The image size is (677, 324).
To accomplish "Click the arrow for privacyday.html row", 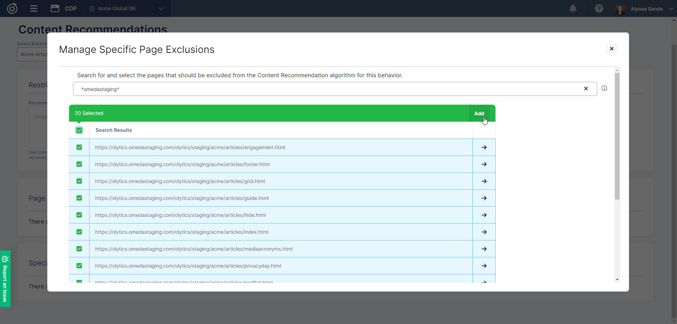I will click(484, 266).
